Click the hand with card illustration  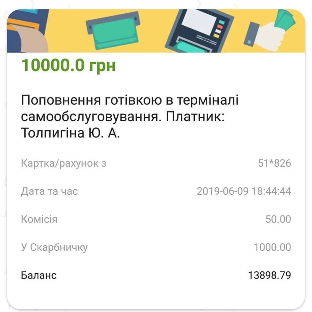pos(28,31)
